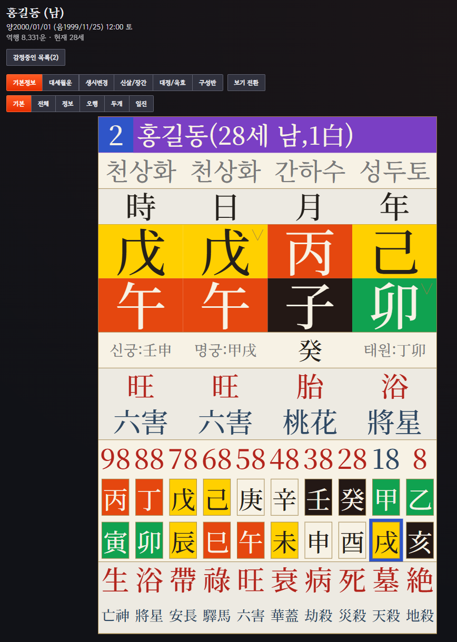The image size is (457, 642).
Task: Select the 未 daeun branch tile
Action: pos(284,540)
